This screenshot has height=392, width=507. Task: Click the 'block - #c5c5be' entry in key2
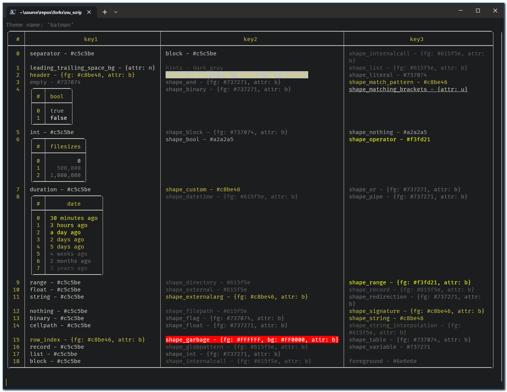click(x=191, y=53)
